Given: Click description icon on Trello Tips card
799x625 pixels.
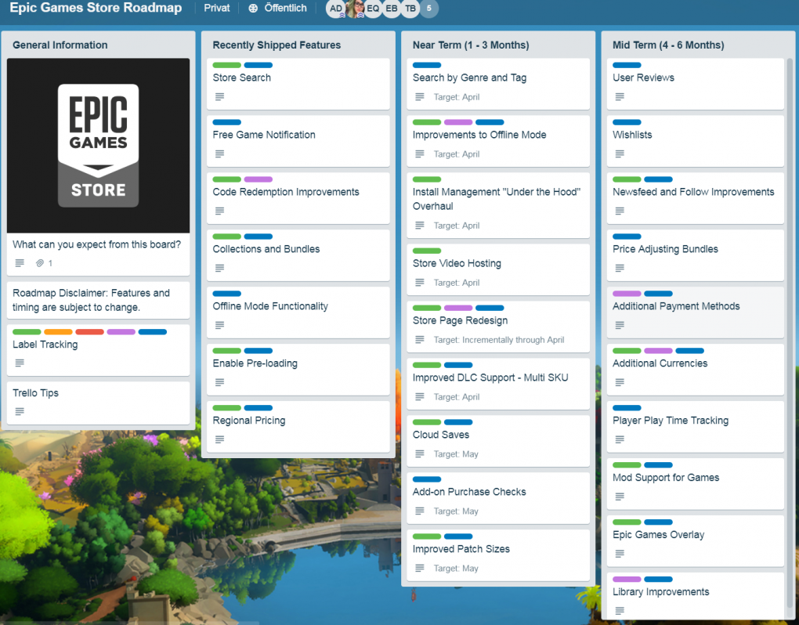Looking at the screenshot, I should (20, 411).
